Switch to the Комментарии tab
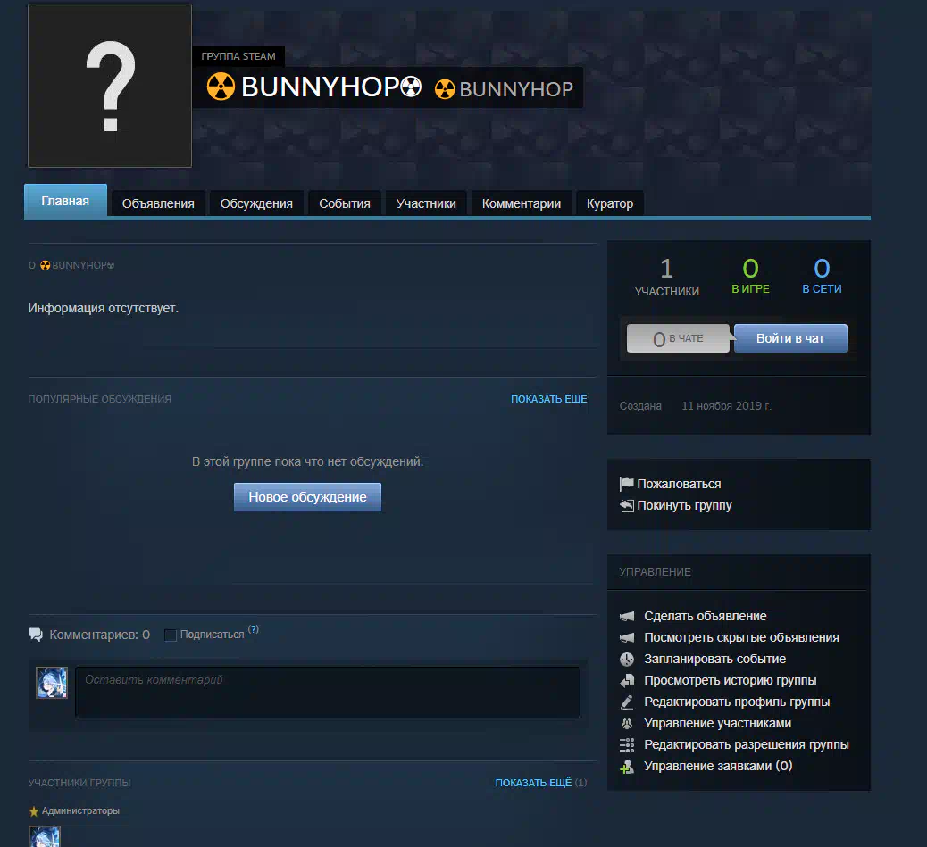Viewport: 927px width, 847px height. [x=522, y=203]
